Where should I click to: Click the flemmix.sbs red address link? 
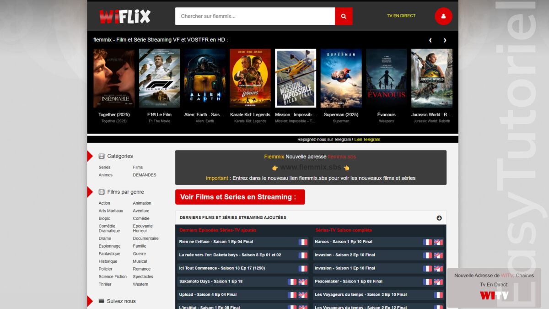click(342, 157)
